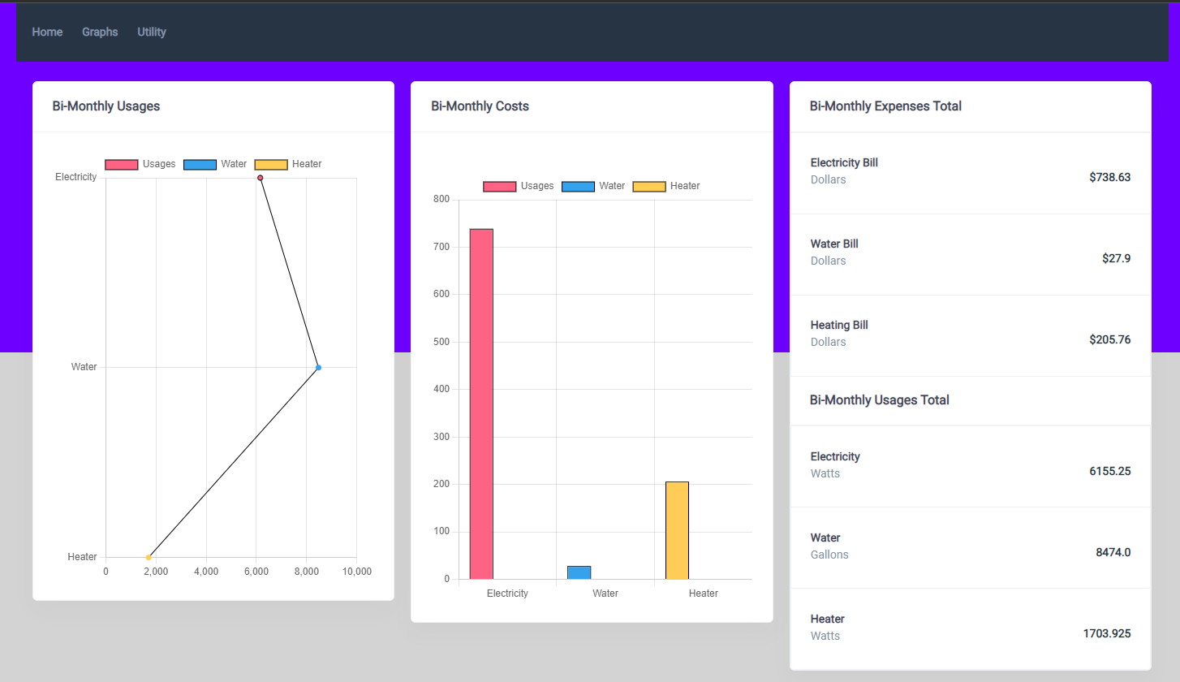
Task: Go to the Graphs page
Action: 100,32
